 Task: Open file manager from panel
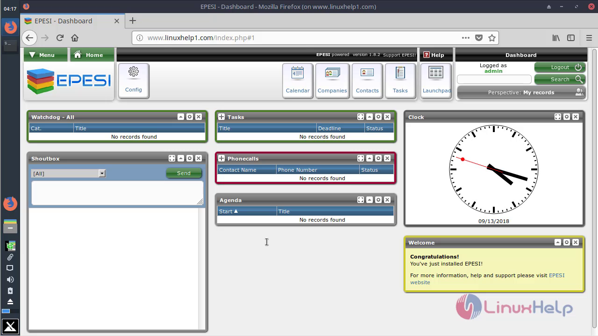click(10, 226)
